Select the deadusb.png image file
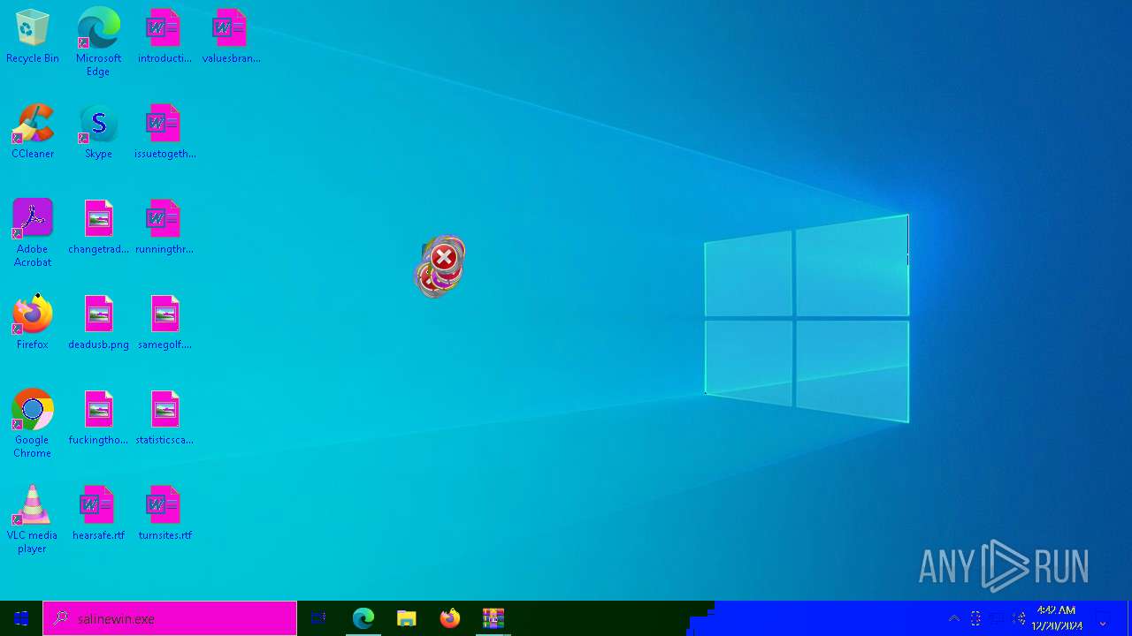 tap(98, 322)
